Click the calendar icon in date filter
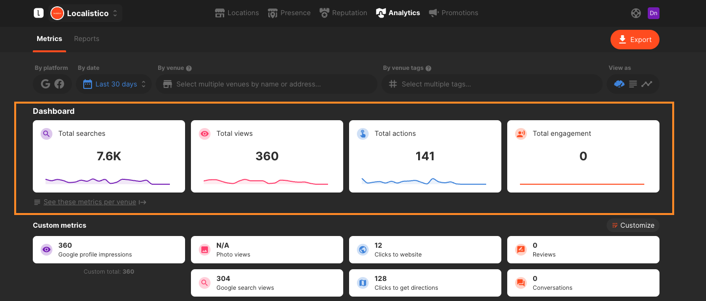The width and height of the screenshot is (706, 301). [x=88, y=84]
